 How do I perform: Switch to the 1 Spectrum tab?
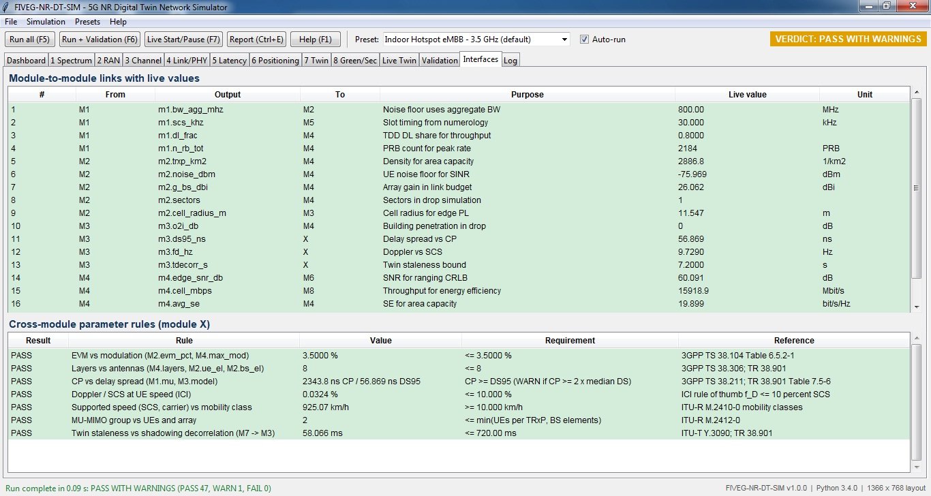pos(72,61)
